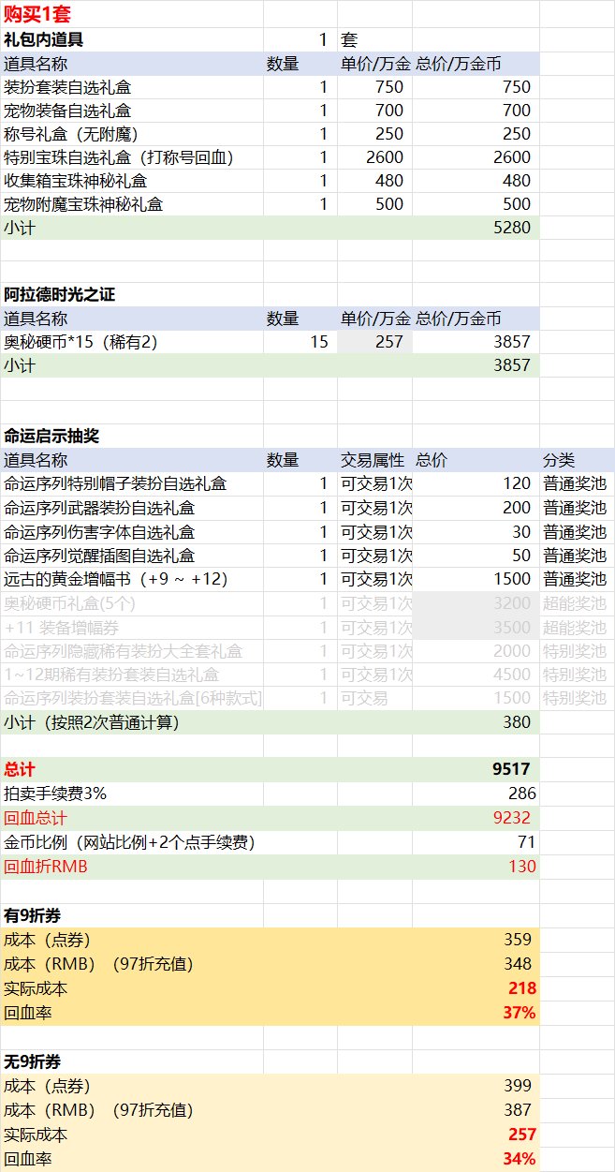
Task: Select 超能奖池 in the 奥秘硬币礼盒 row
Action: click(x=575, y=603)
